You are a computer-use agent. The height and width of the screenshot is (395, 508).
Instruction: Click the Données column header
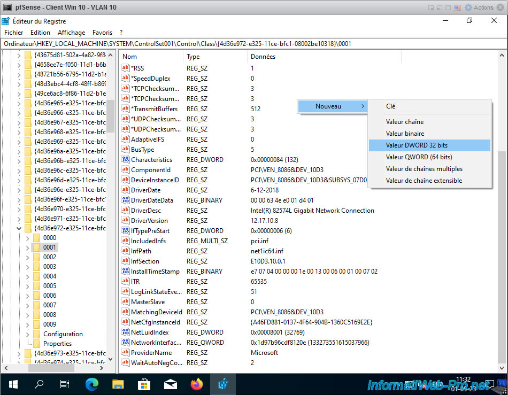click(x=324, y=56)
